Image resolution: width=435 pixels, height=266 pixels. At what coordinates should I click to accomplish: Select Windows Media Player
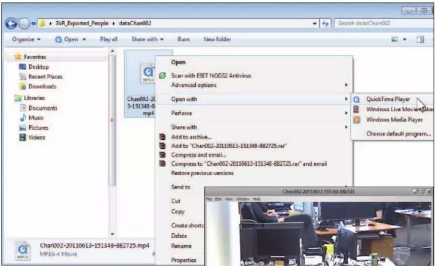point(395,120)
